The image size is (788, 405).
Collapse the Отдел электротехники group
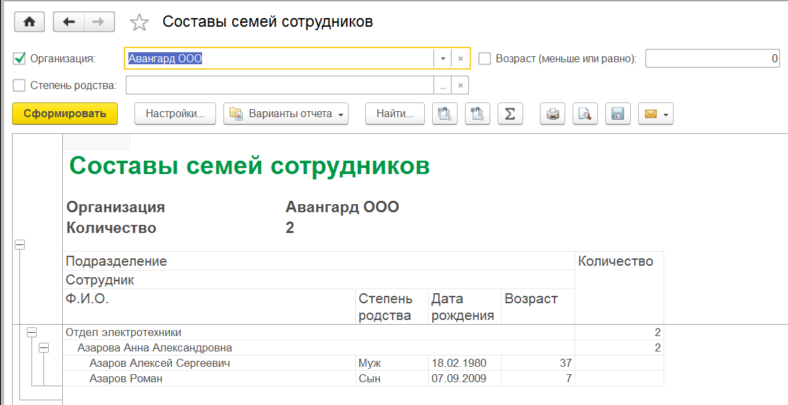click(x=31, y=332)
